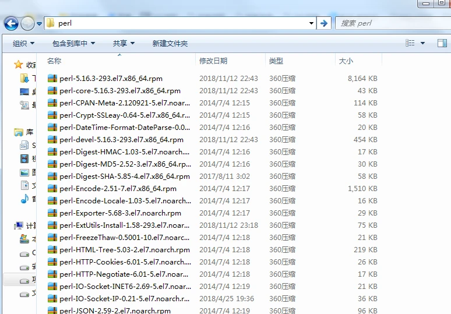Toggle the preview pane icon
The height and width of the screenshot is (314, 451).
coord(442,43)
